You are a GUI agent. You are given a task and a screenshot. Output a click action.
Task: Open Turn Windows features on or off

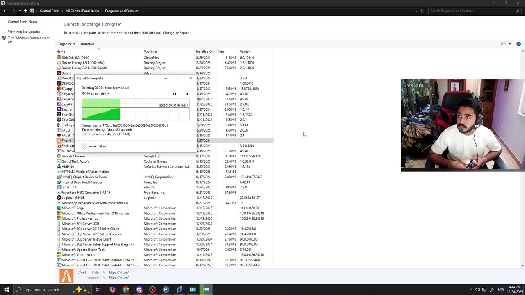(x=28, y=40)
